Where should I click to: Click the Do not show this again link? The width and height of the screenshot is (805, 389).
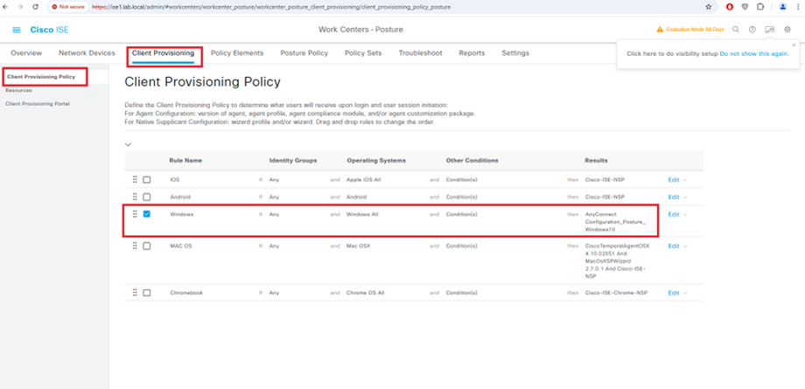click(x=753, y=53)
